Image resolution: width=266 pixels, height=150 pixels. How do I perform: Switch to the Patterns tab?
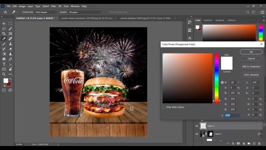[x=232, y=20]
